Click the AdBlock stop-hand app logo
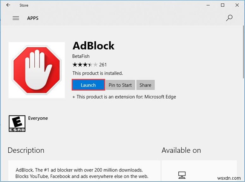The height and width of the screenshot is (182, 245). coord(37,70)
